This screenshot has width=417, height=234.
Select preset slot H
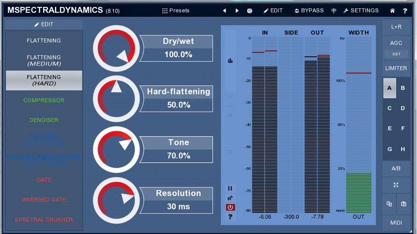[403, 149]
